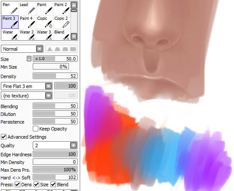Adjust the Persistence slider

(x=55, y=121)
